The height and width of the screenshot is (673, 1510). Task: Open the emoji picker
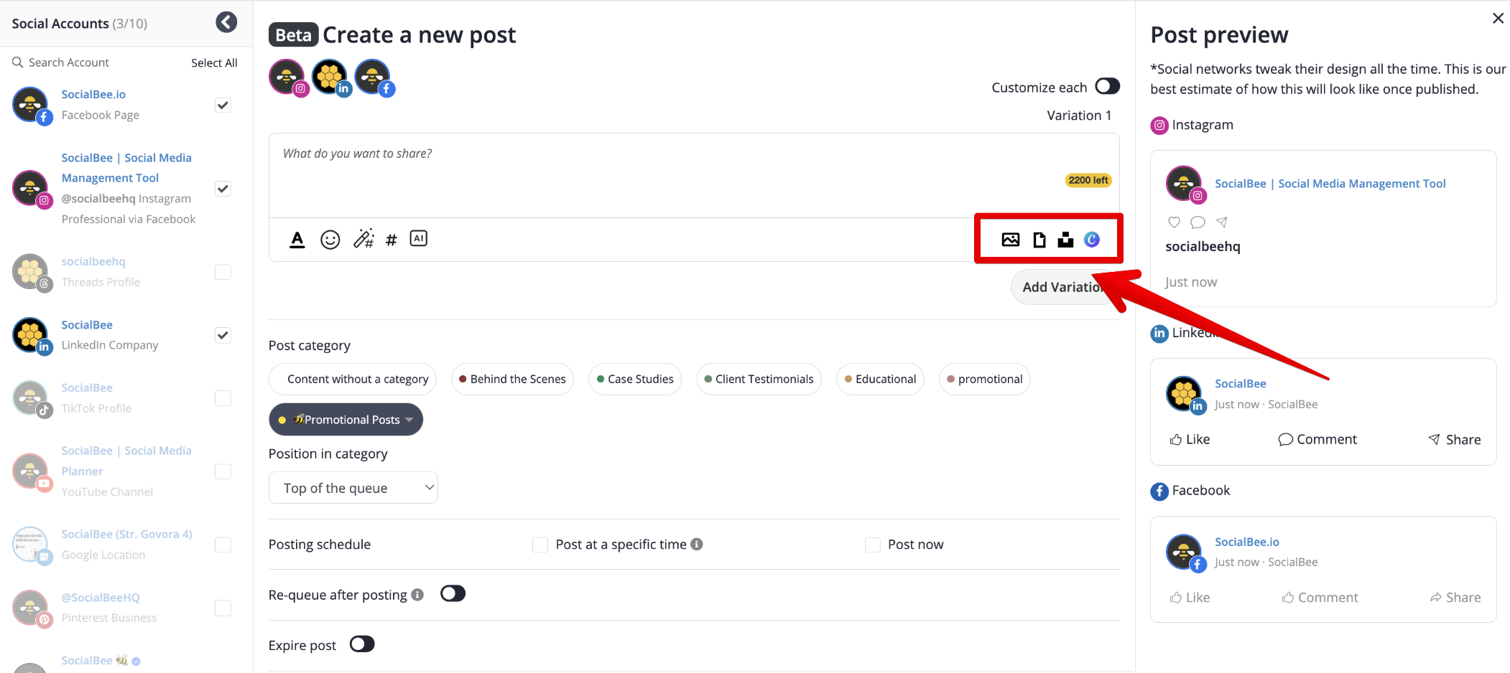pos(330,240)
